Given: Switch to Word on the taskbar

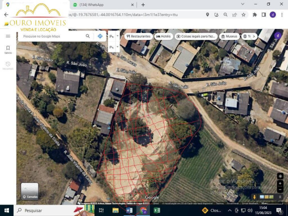Looking at the screenshot, I should [129, 210].
